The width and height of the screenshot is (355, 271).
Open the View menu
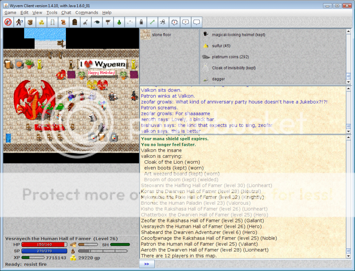37,13
